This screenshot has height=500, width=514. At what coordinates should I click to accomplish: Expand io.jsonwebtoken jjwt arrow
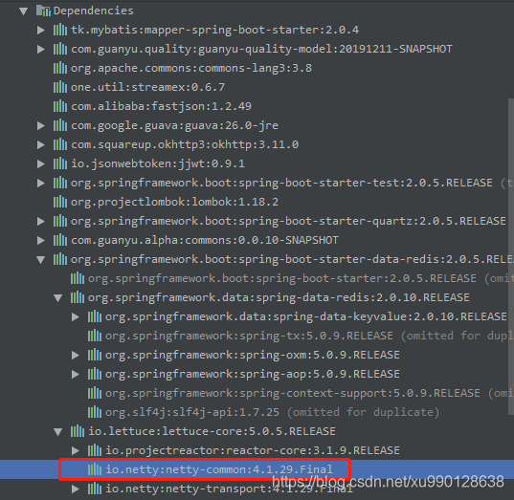(40, 163)
